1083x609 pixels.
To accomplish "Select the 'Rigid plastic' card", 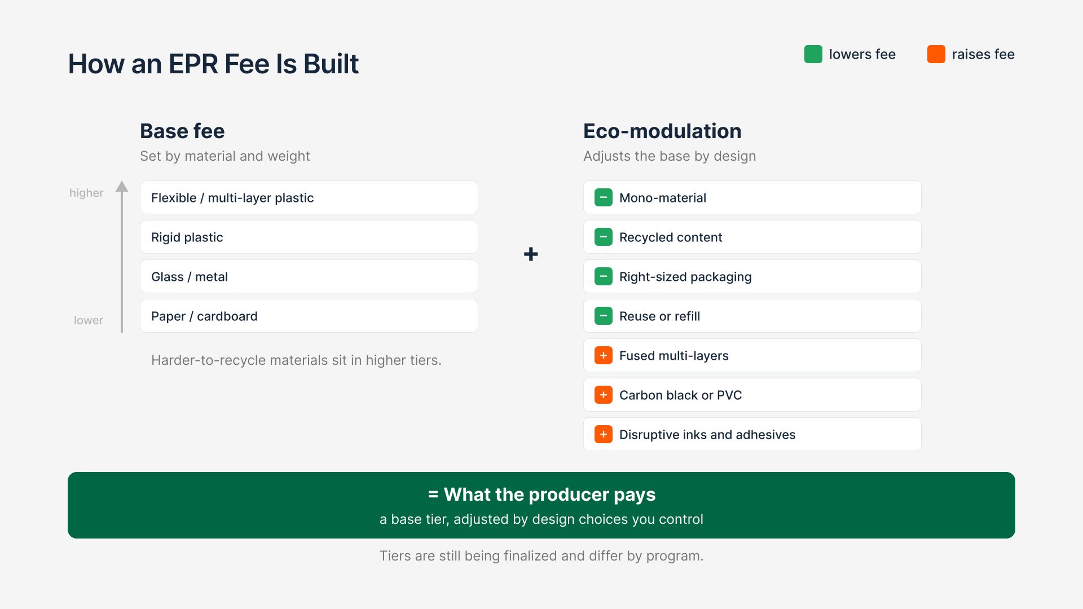I will (x=309, y=237).
